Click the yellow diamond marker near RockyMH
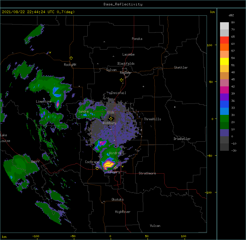 (x=71, y=58)
